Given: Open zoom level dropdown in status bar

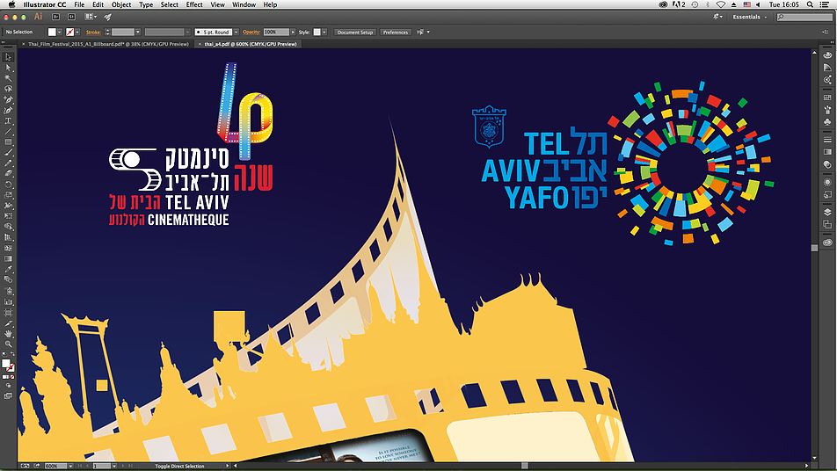Looking at the screenshot, I should 70,467.
